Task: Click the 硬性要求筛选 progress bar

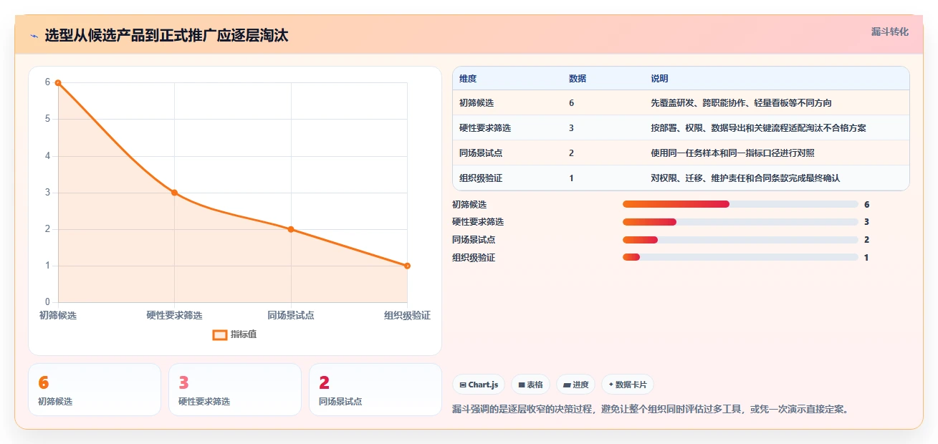Action: point(740,222)
